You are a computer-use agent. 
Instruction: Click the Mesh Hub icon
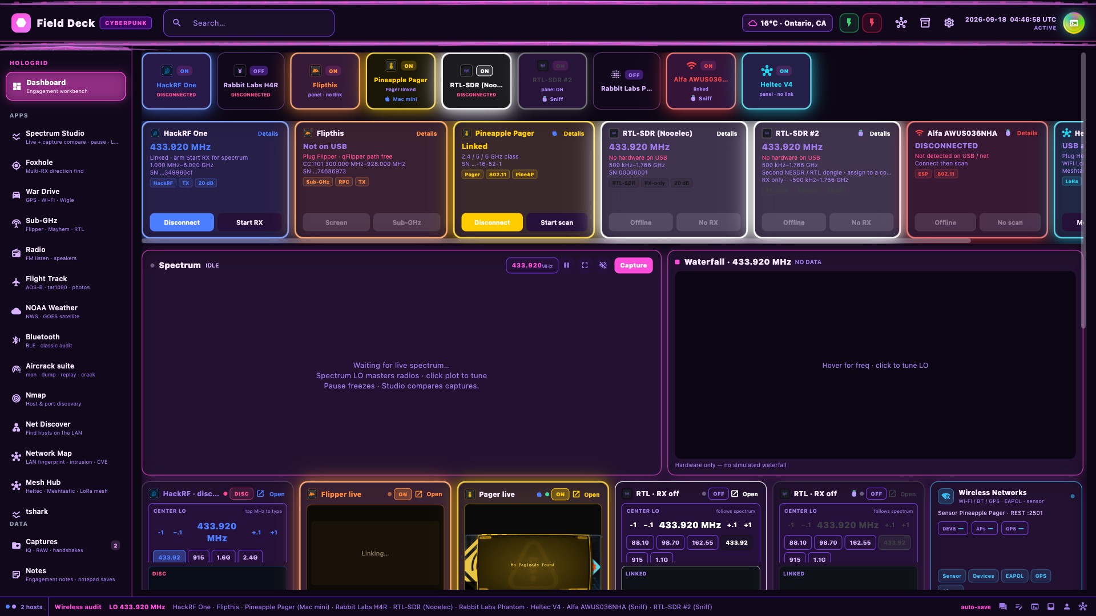tap(16, 486)
